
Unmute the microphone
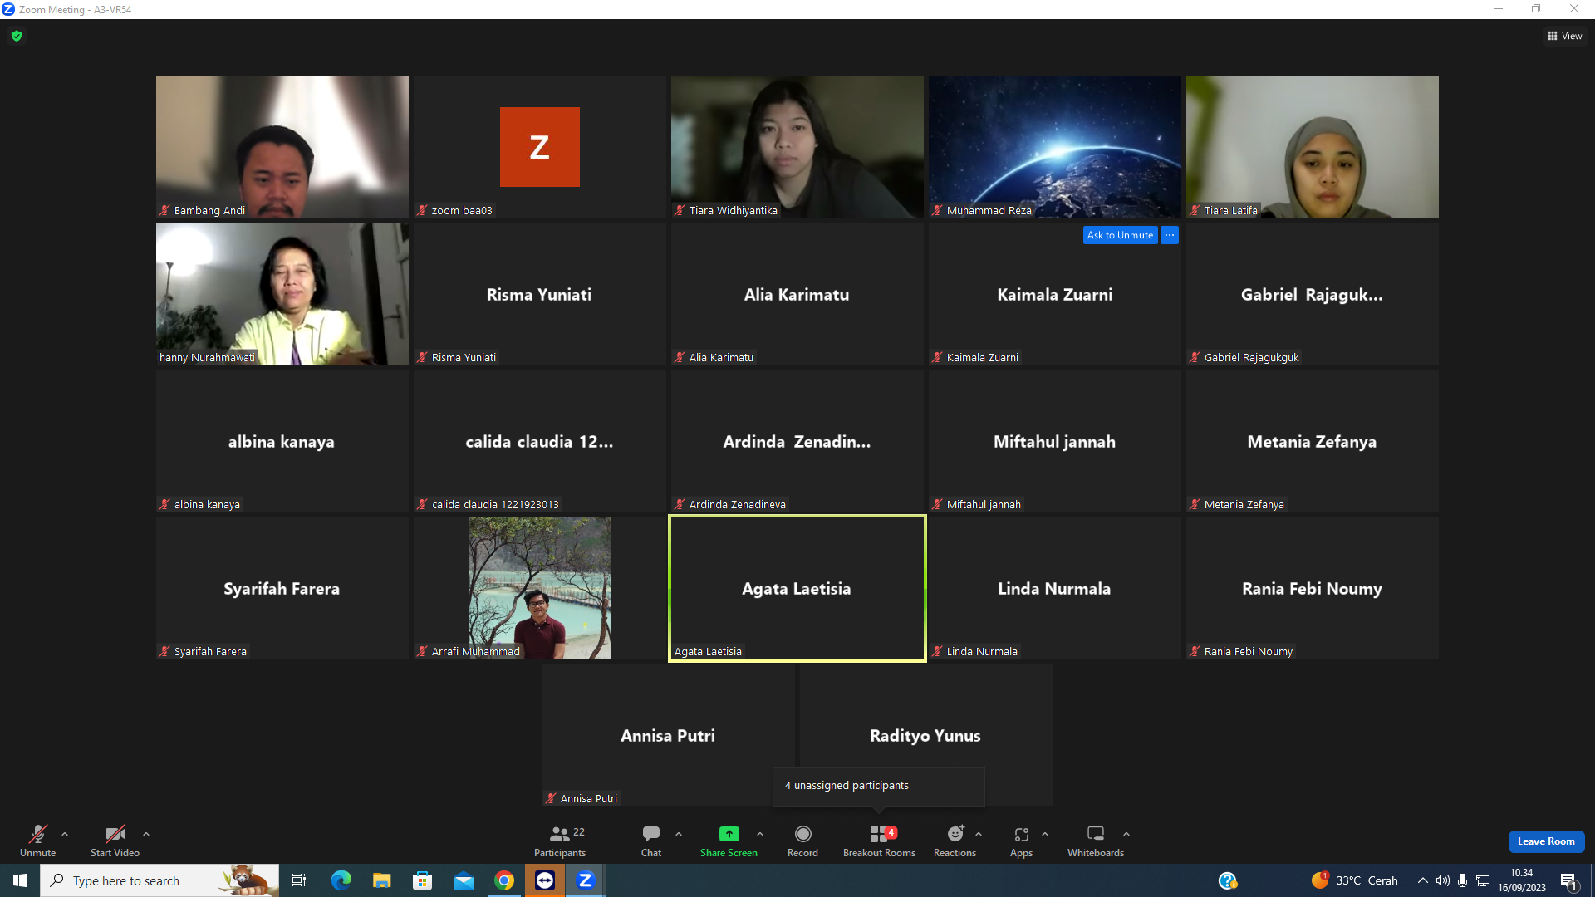point(37,840)
